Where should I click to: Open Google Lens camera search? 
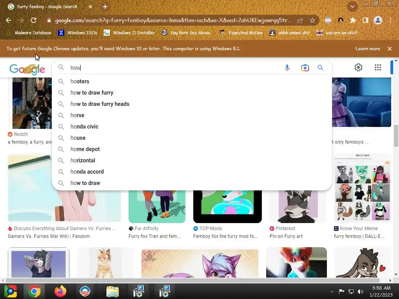[x=305, y=68]
